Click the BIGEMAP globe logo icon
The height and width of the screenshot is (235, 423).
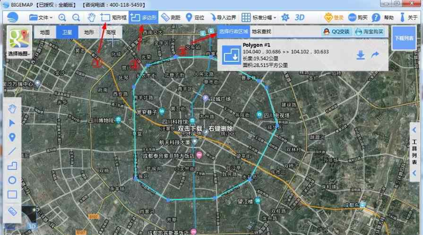[12, 18]
